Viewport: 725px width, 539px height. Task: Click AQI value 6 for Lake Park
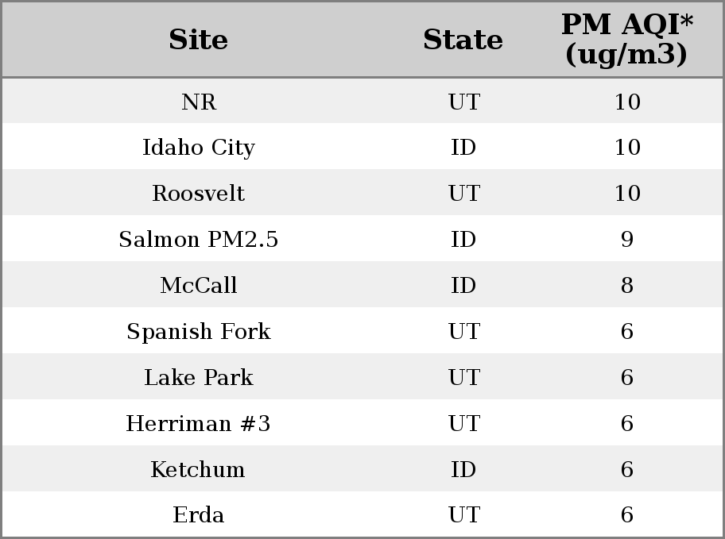[627, 377]
